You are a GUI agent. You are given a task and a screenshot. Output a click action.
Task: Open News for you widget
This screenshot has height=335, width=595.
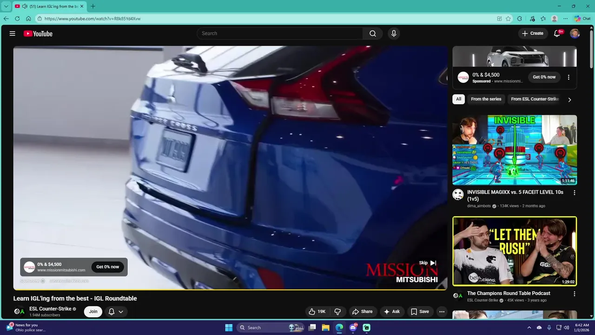click(x=26, y=328)
